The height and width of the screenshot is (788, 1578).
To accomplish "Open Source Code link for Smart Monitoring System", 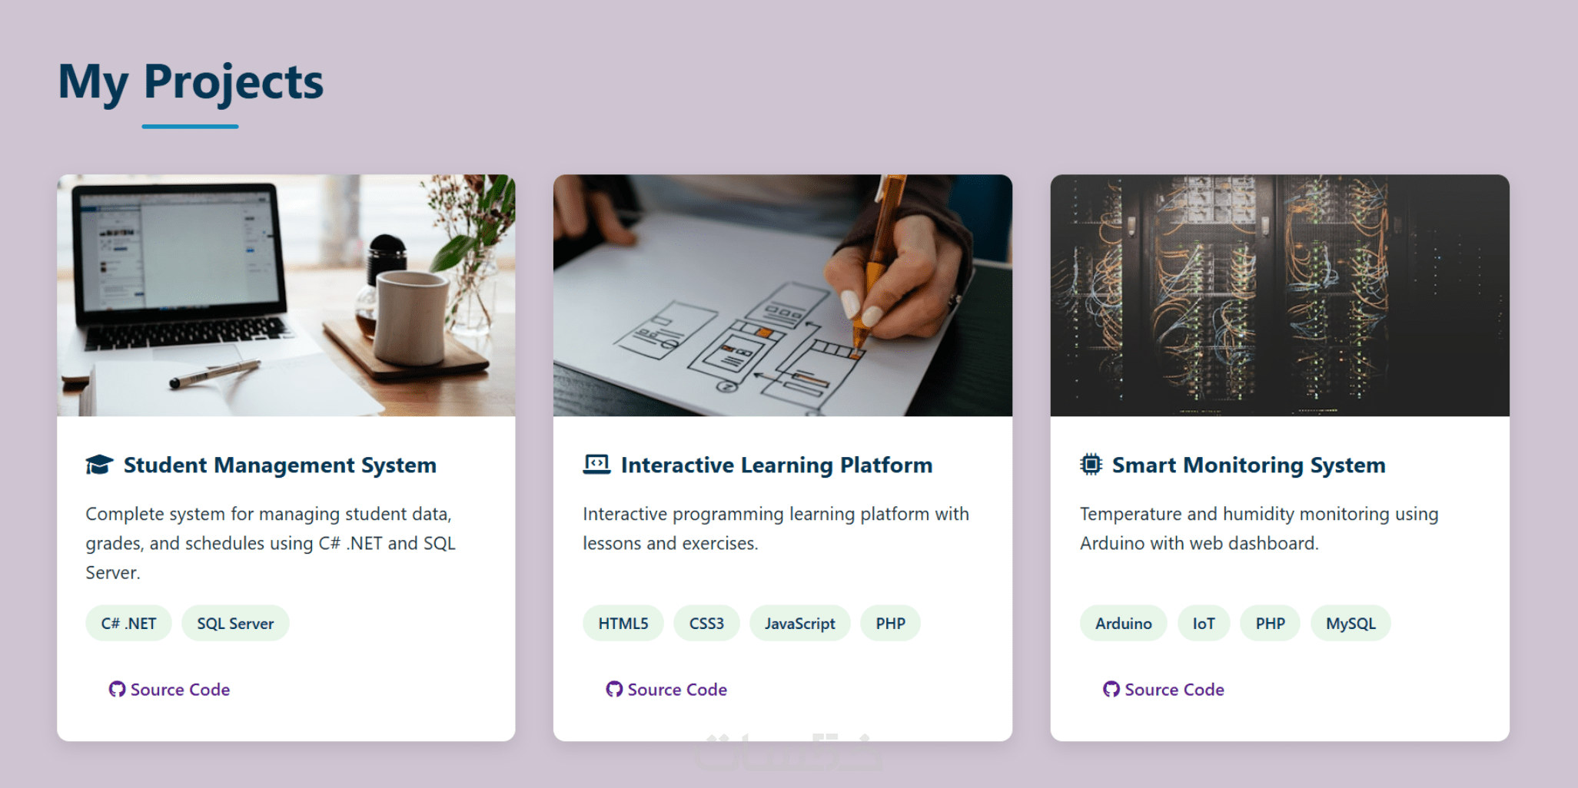I will [x=1174, y=690].
